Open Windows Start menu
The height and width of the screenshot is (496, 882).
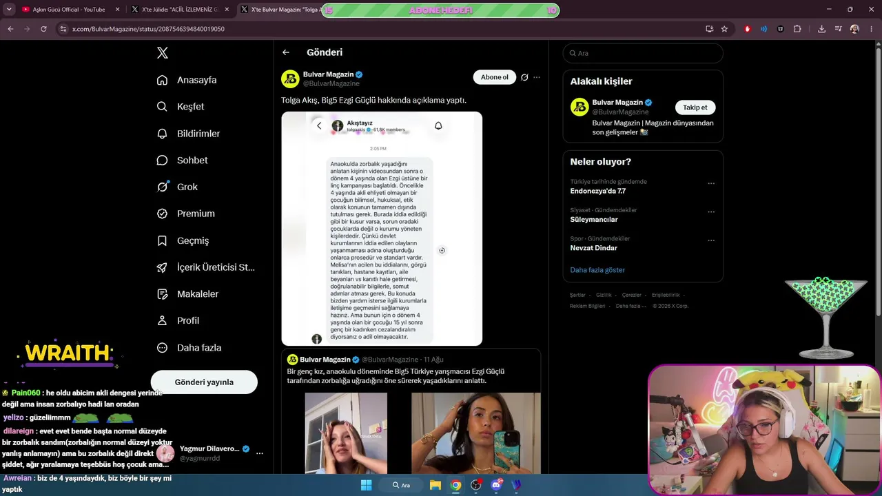point(367,485)
